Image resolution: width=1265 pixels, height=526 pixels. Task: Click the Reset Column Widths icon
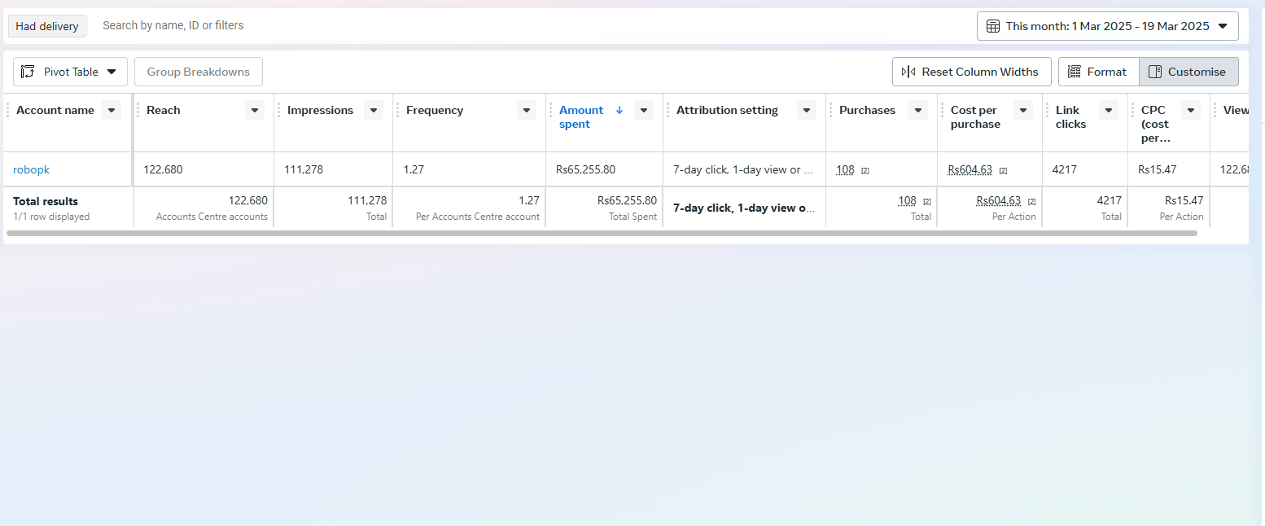pyautogui.click(x=908, y=72)
